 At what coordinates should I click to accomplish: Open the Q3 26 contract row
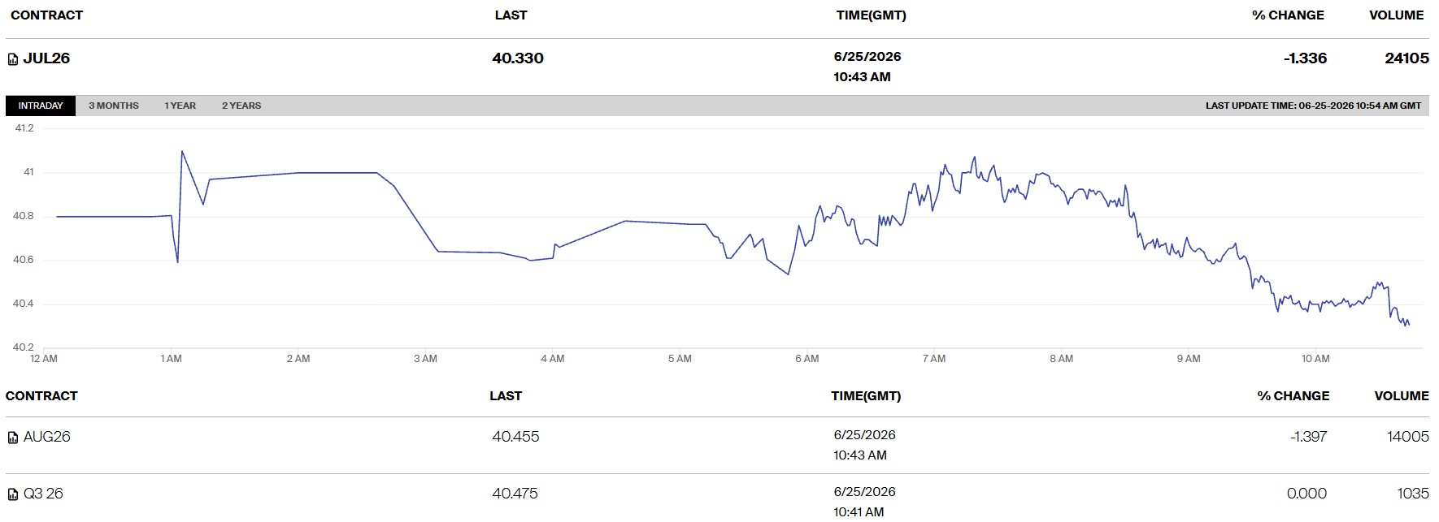tap(717, 498)
